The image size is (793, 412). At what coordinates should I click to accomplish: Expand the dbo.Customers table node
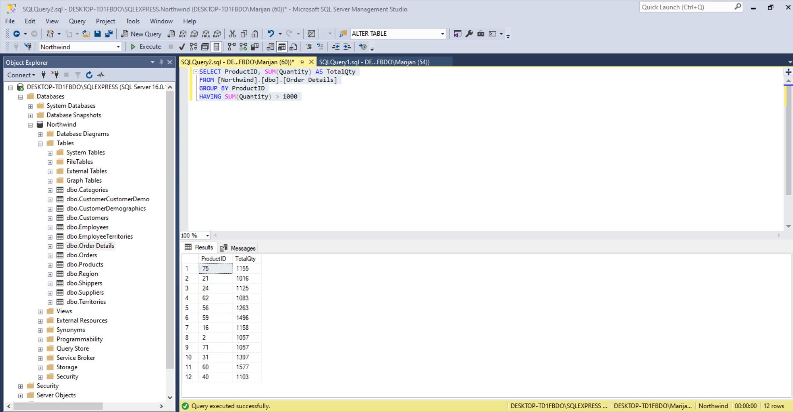pos(50,218)
